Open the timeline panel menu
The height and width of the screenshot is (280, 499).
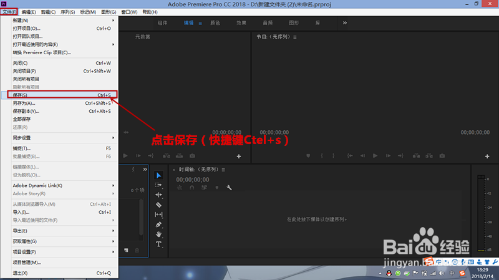[223, 170]
